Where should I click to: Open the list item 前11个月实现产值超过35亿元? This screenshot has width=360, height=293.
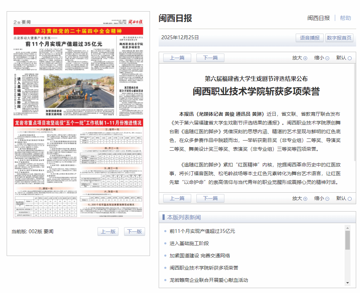(202, 231)
